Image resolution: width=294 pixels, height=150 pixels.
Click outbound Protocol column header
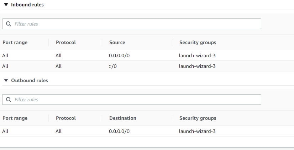[66, 118]
